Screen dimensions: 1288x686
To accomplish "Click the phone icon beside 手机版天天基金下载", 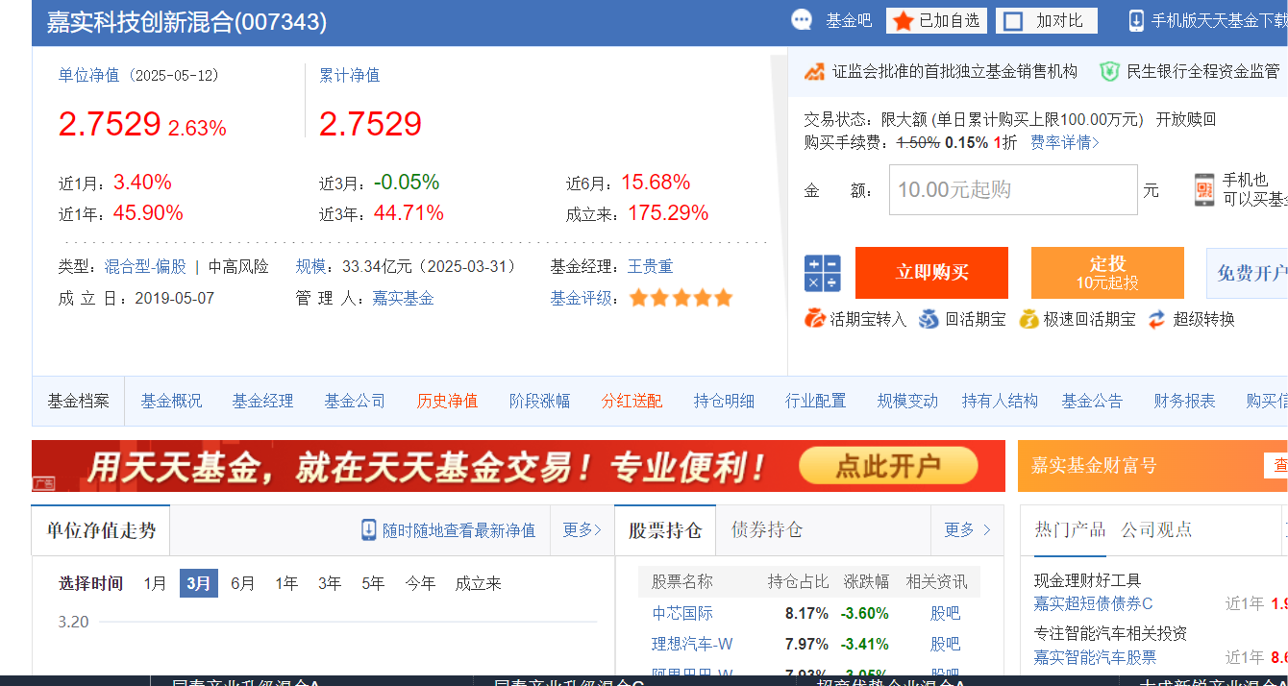I will point(1136,20).
